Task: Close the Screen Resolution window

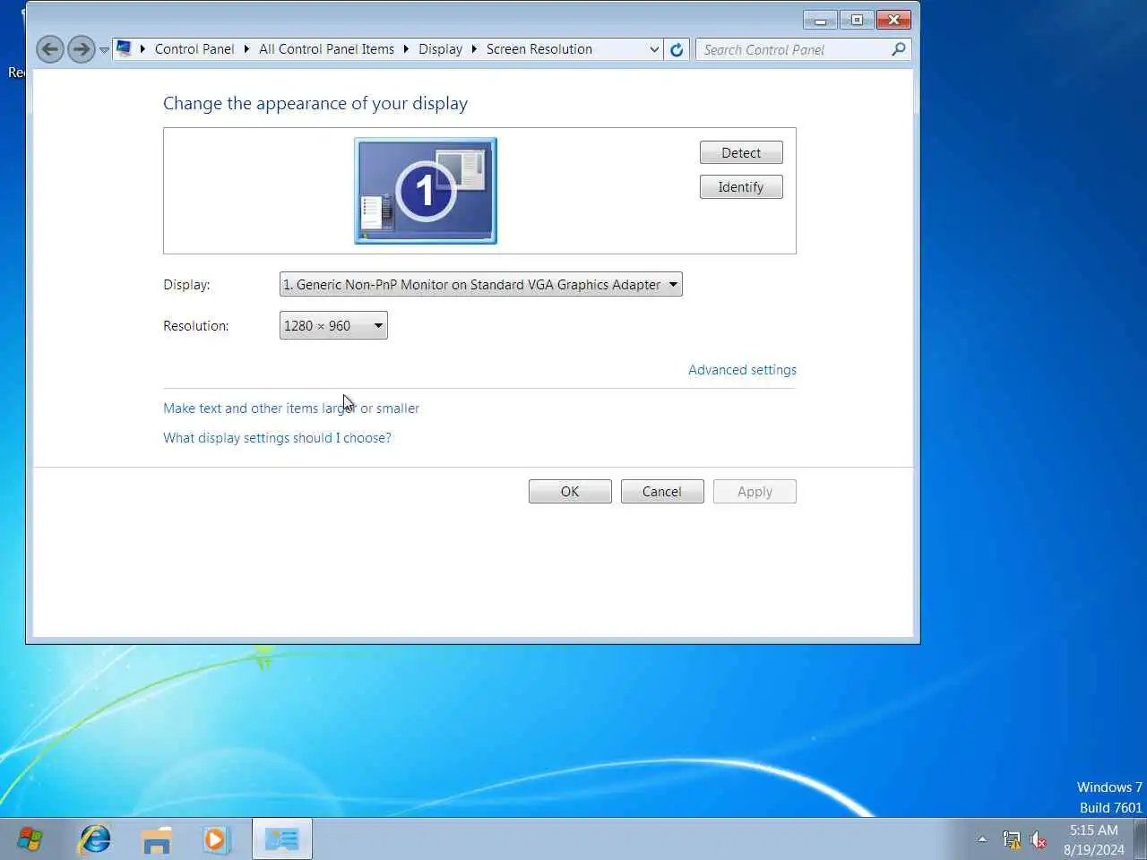Action: coord(893,20)
